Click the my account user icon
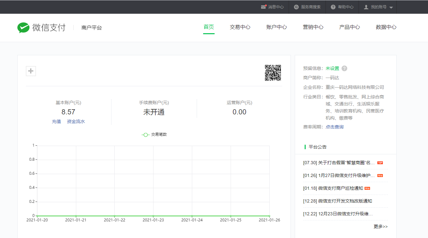Screen dimensions: 428x238 366,7
